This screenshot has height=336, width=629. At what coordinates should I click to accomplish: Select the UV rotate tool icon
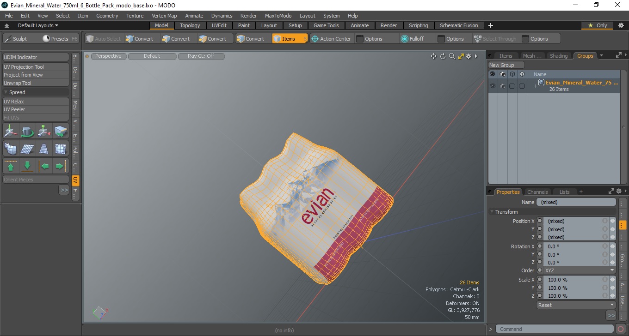(x=27, y=132)
